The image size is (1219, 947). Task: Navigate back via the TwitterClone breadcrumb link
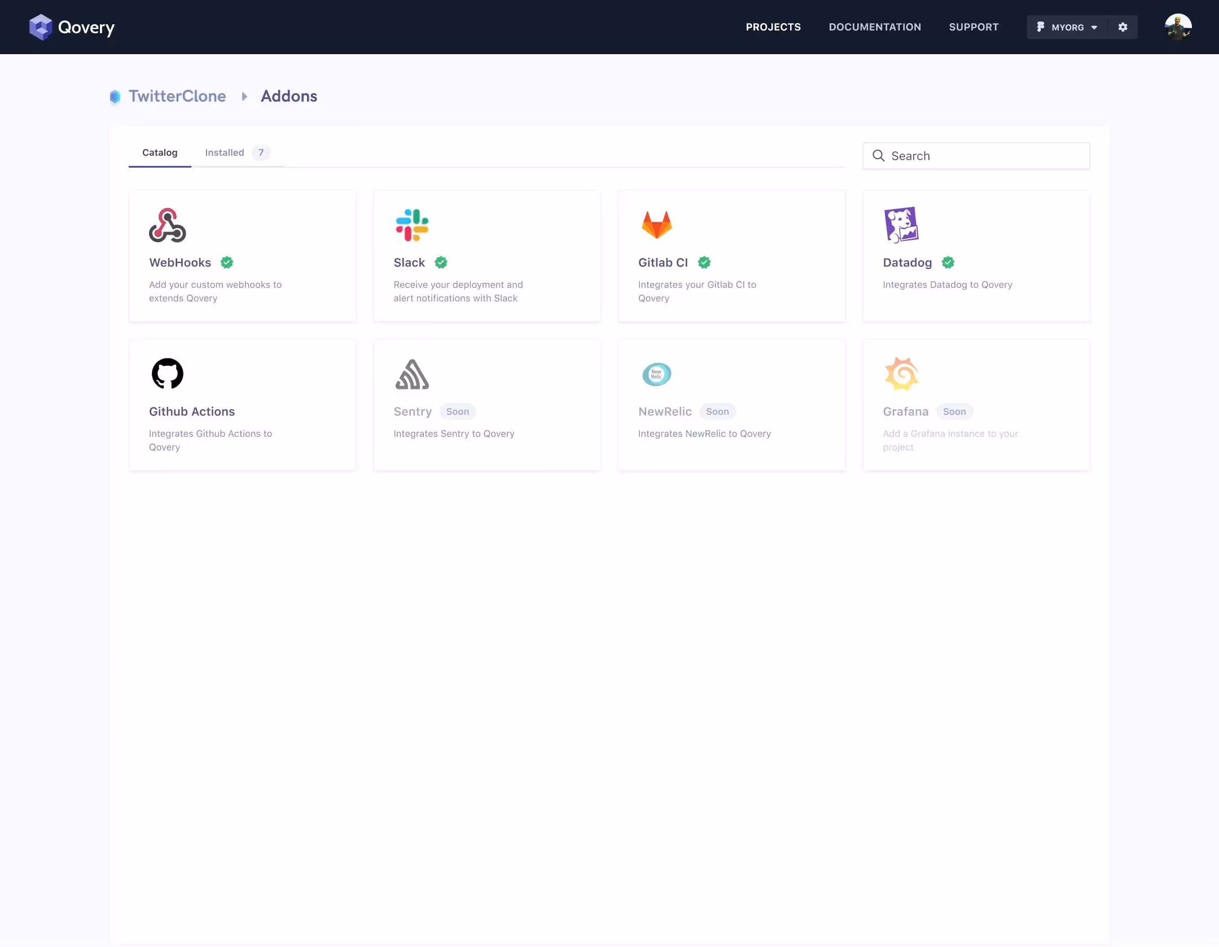[177, 96]
